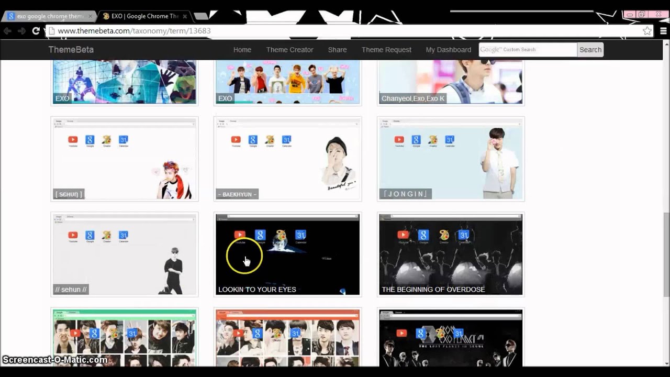
Task: Open EXO theme with group photo
Action: point(287,82)
